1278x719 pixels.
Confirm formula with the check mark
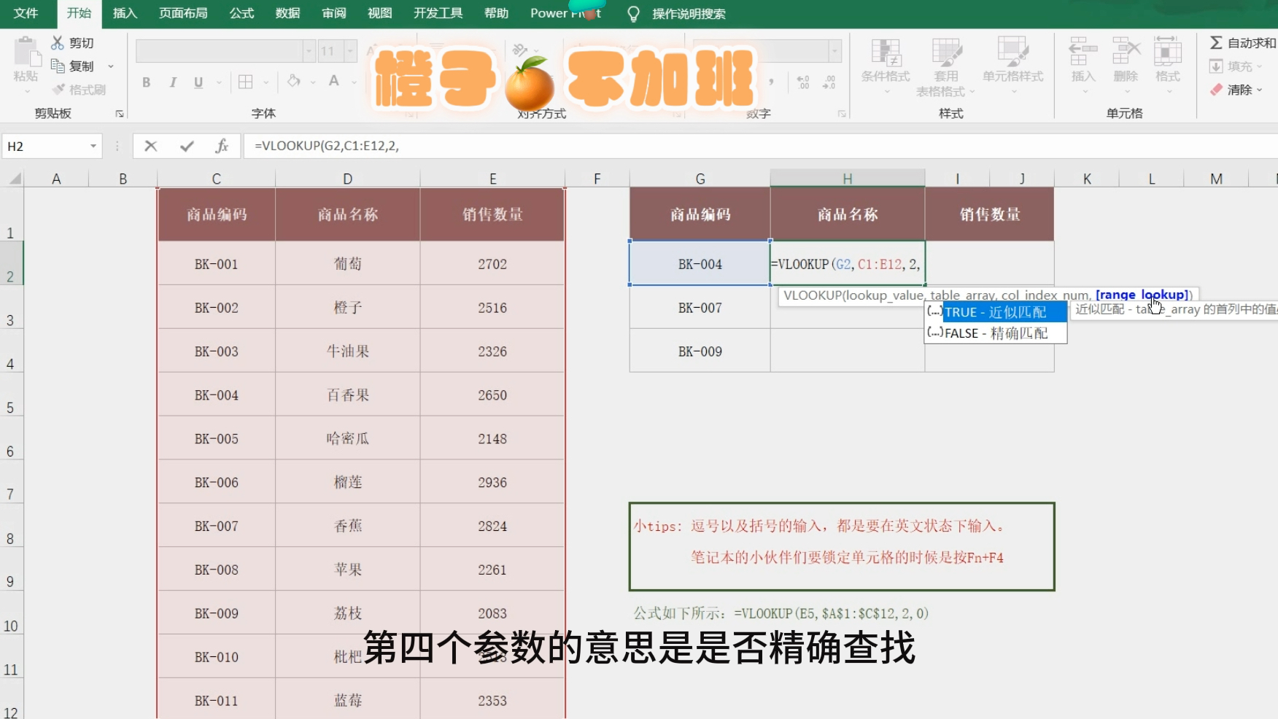(x=187, y=146)
